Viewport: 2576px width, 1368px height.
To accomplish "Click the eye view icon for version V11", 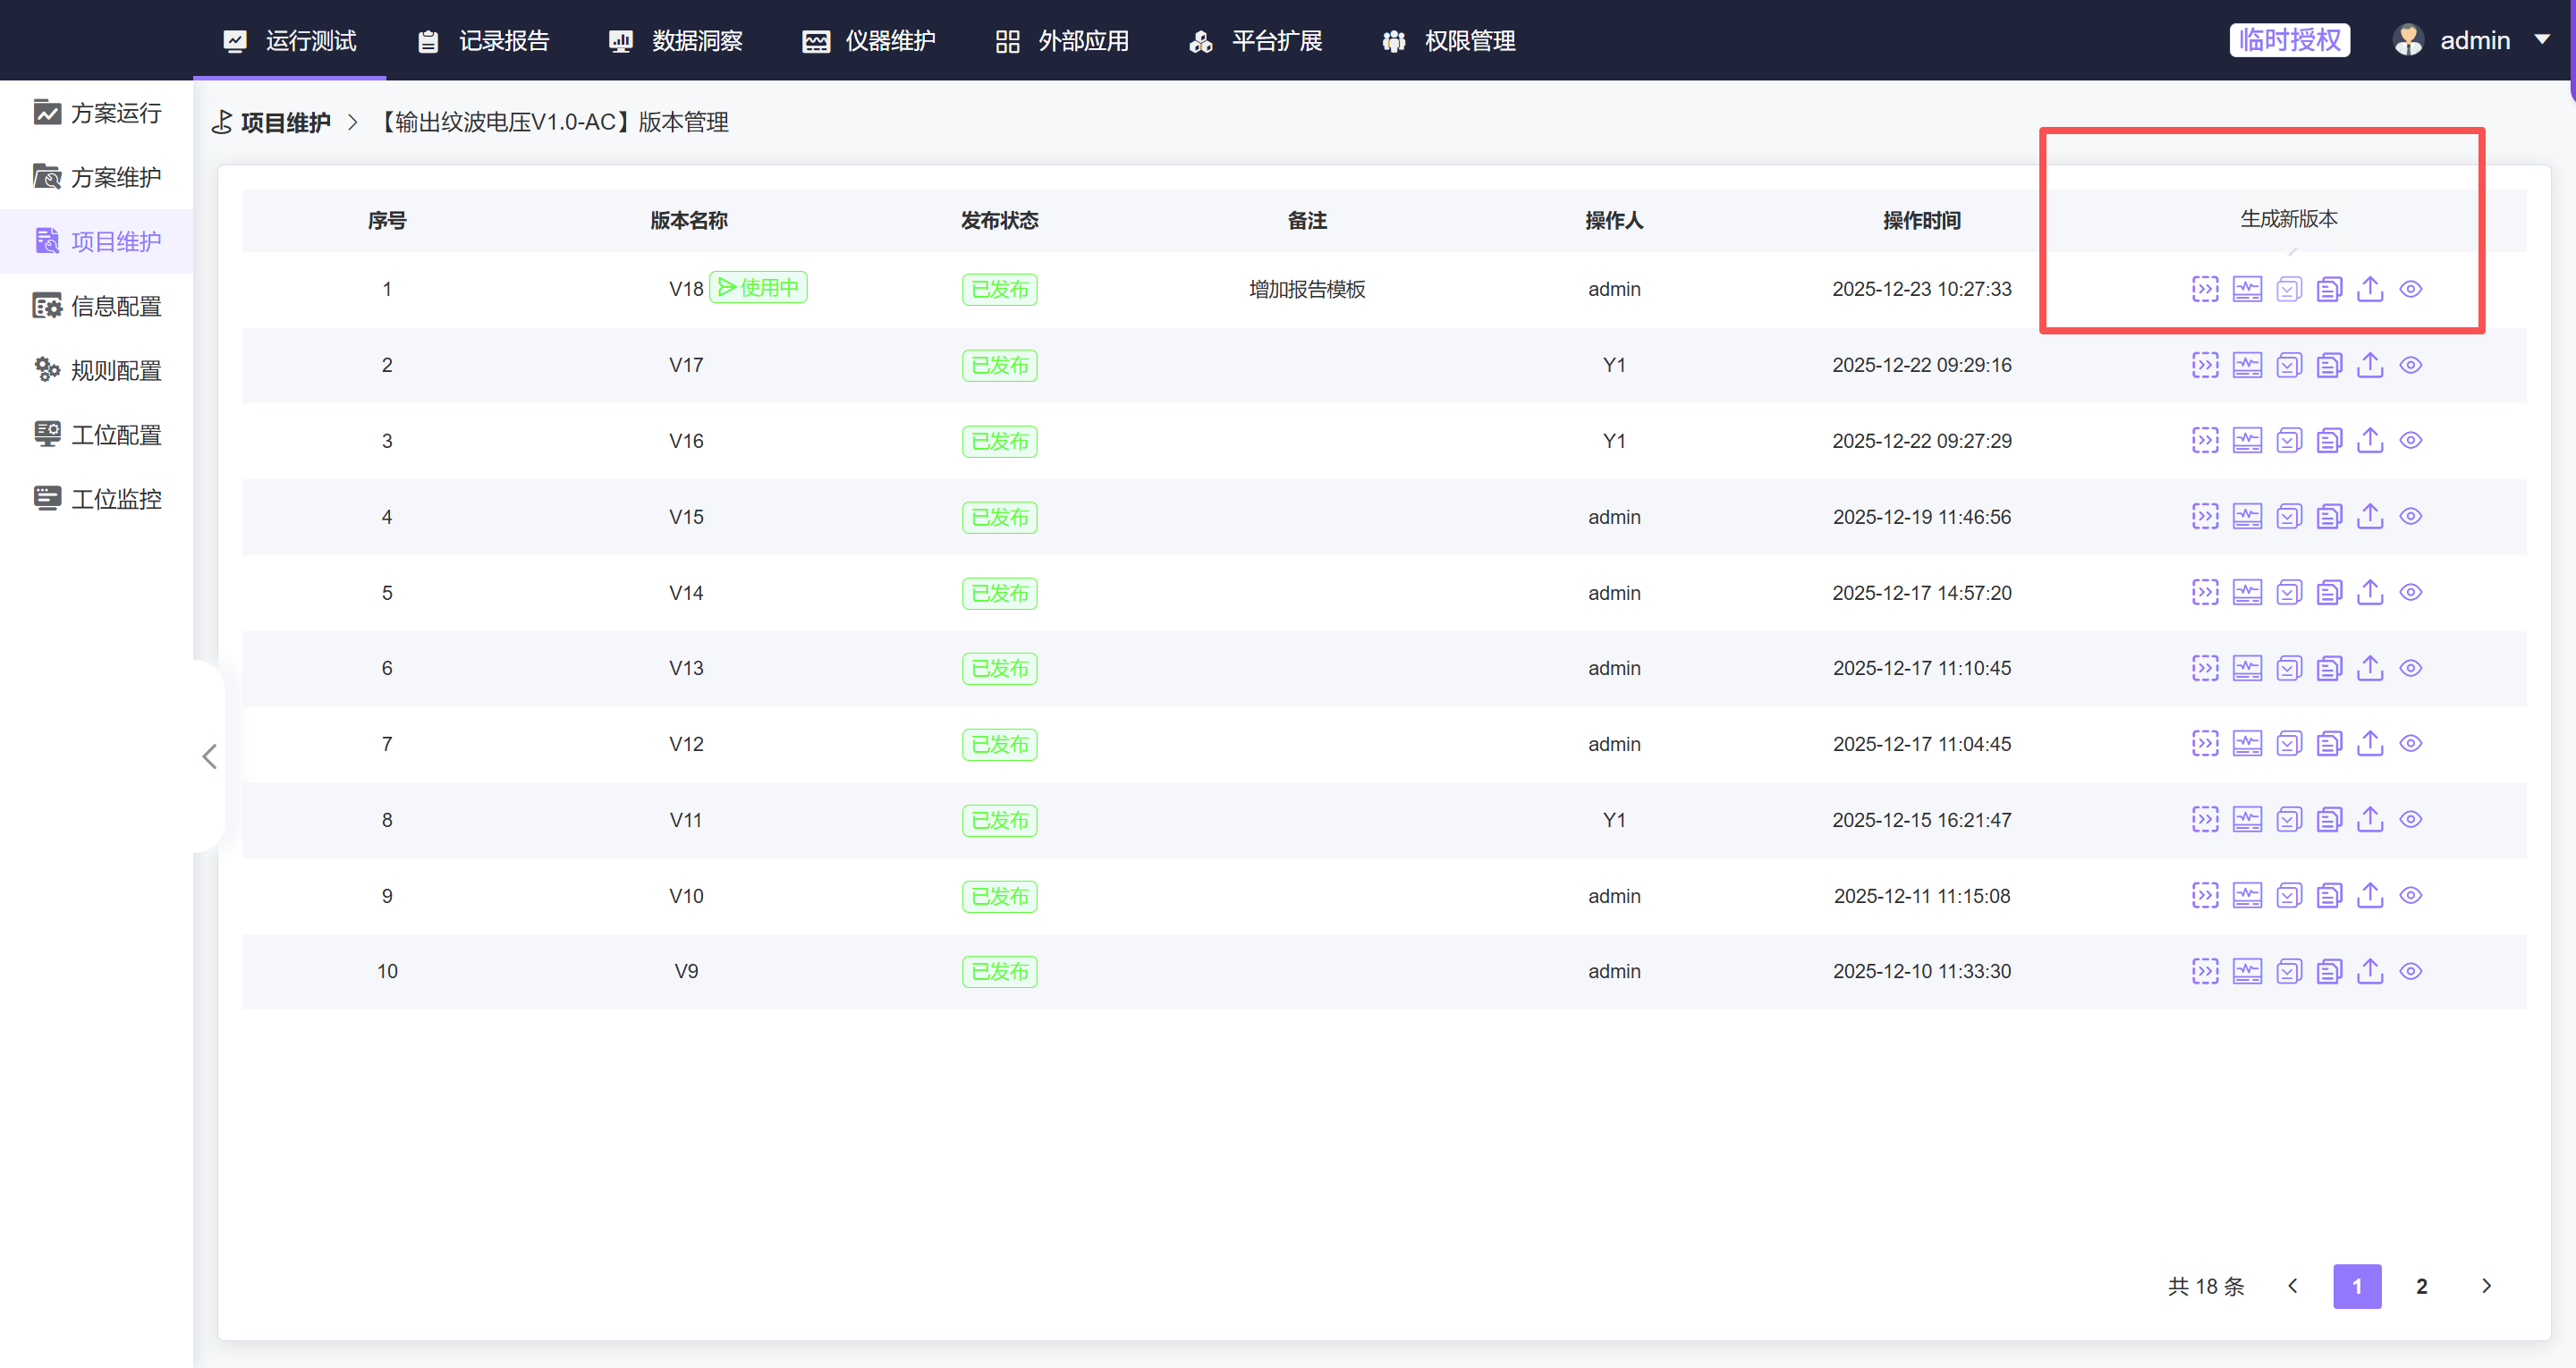I will coord(2411,820).
